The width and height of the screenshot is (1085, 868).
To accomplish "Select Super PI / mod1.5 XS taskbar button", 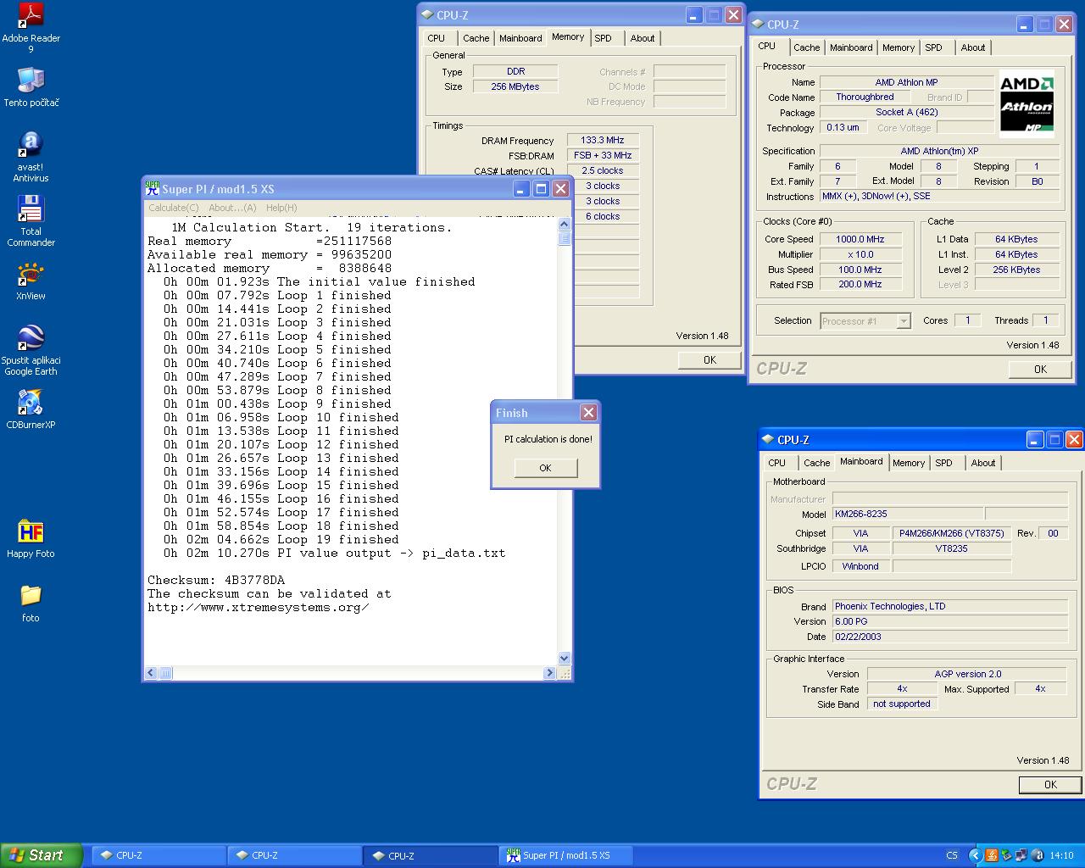I will coord(566,855).
